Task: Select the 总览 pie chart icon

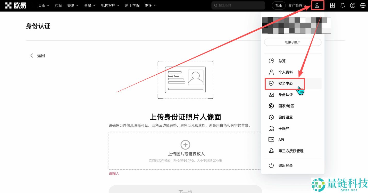Action: (271, 61)
